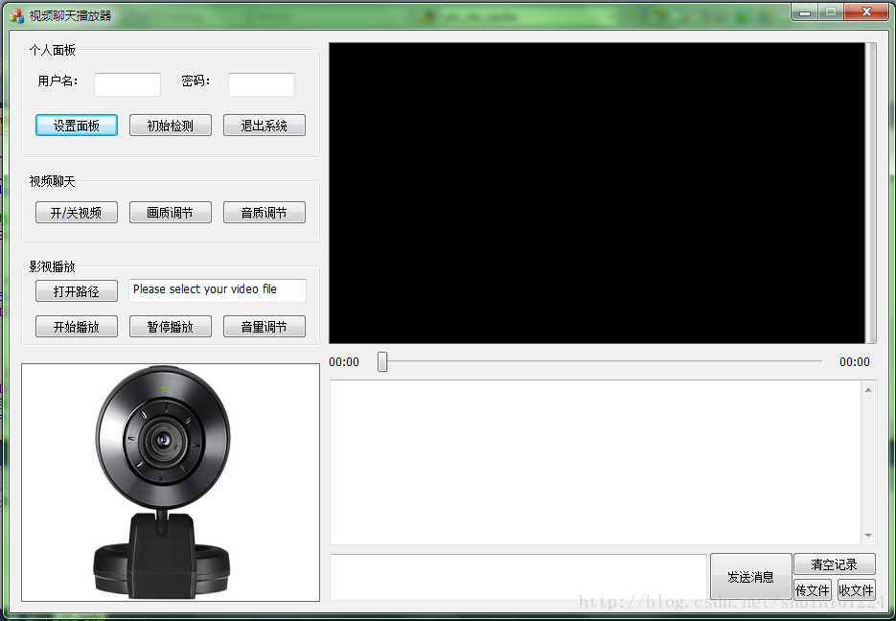Start playback with 开始播放

[77, 326]
